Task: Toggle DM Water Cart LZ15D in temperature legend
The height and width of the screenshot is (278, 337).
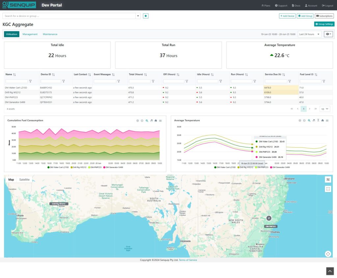Action: (225, 167)
